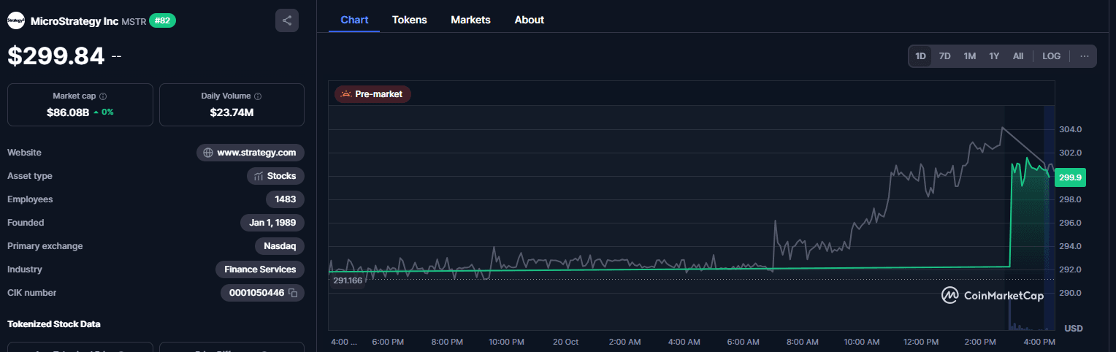Click the #82 rank badge
Image resolution: width=1116 pixels, height=352 pixels.
(162, 21)
